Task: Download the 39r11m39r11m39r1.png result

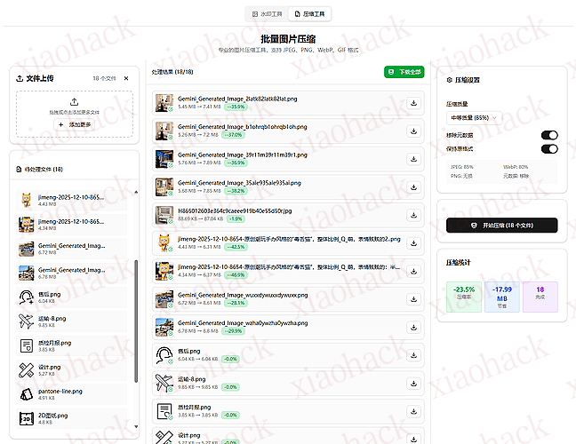Action: pos(414,158)
